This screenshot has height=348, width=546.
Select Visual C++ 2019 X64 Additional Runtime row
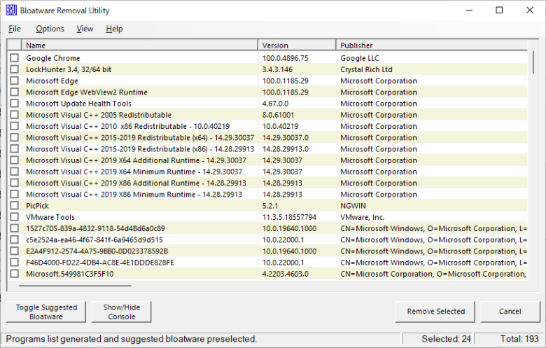pos(267,160)
